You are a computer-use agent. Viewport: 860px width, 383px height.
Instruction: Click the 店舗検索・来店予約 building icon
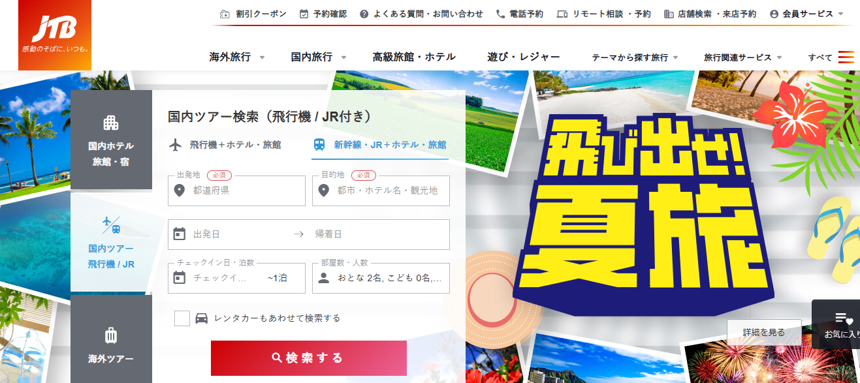click(x=668, y=14)
